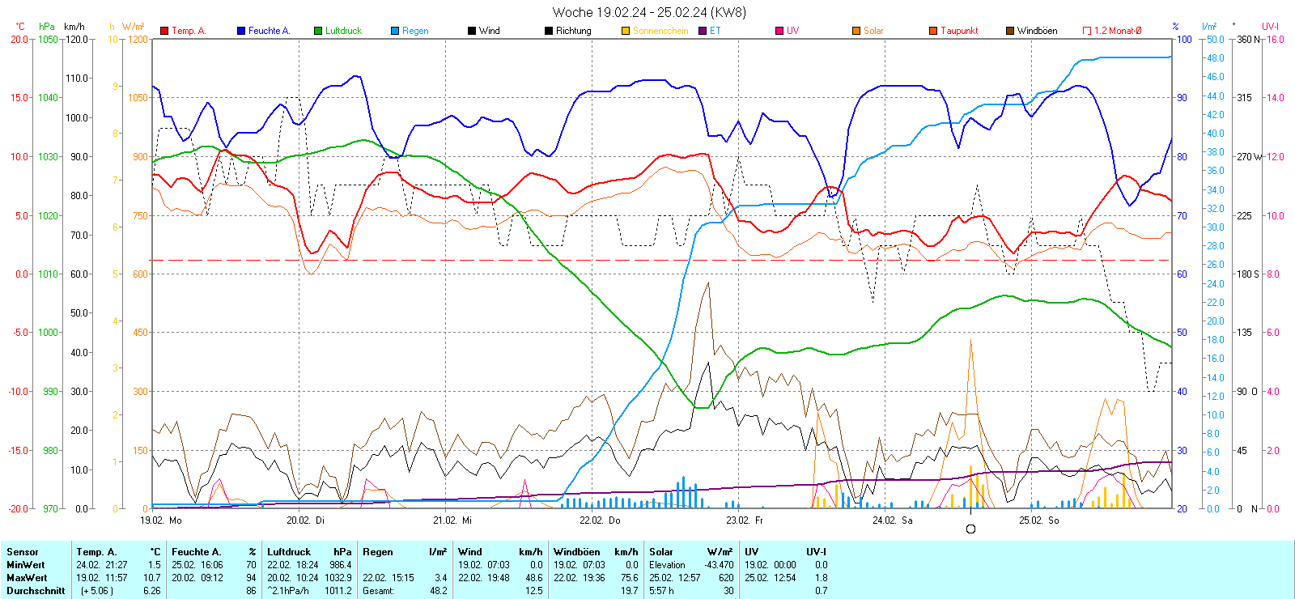This screenshot has width=1295, height=599.
Task: Toggle the 1.2 Monat-Ø legend box
Action: (x=1087, y=31)
